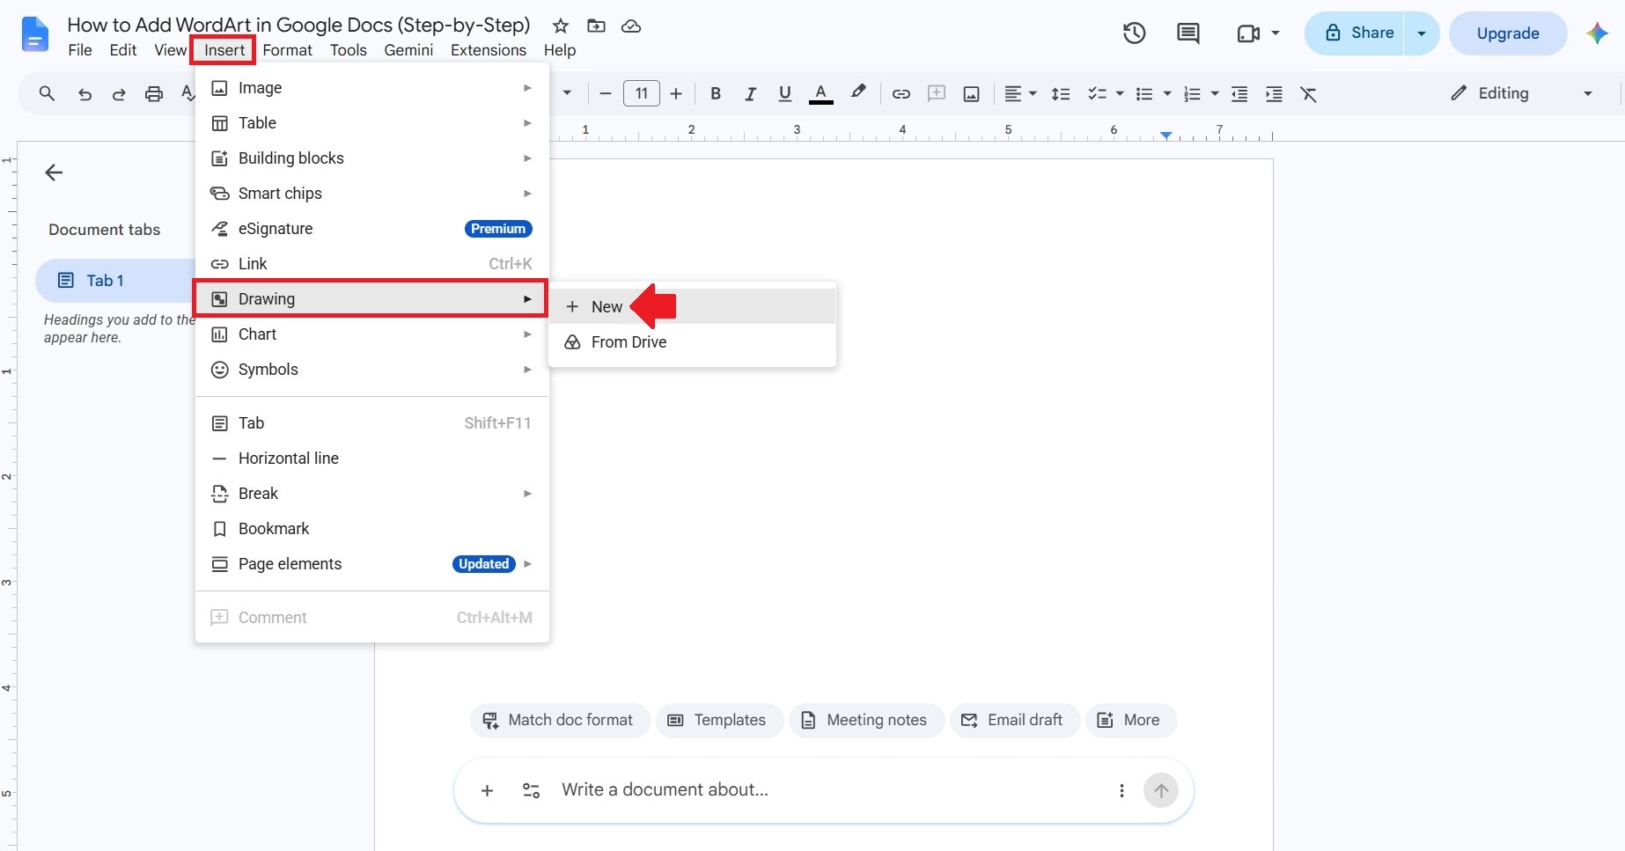The image size is (1625, 851).
Task: Click the Share button
Action: [1355, 33]
